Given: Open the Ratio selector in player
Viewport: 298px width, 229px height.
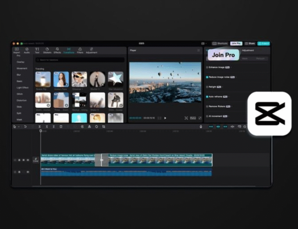Looking at the screenshot, I should click(193, 118).
